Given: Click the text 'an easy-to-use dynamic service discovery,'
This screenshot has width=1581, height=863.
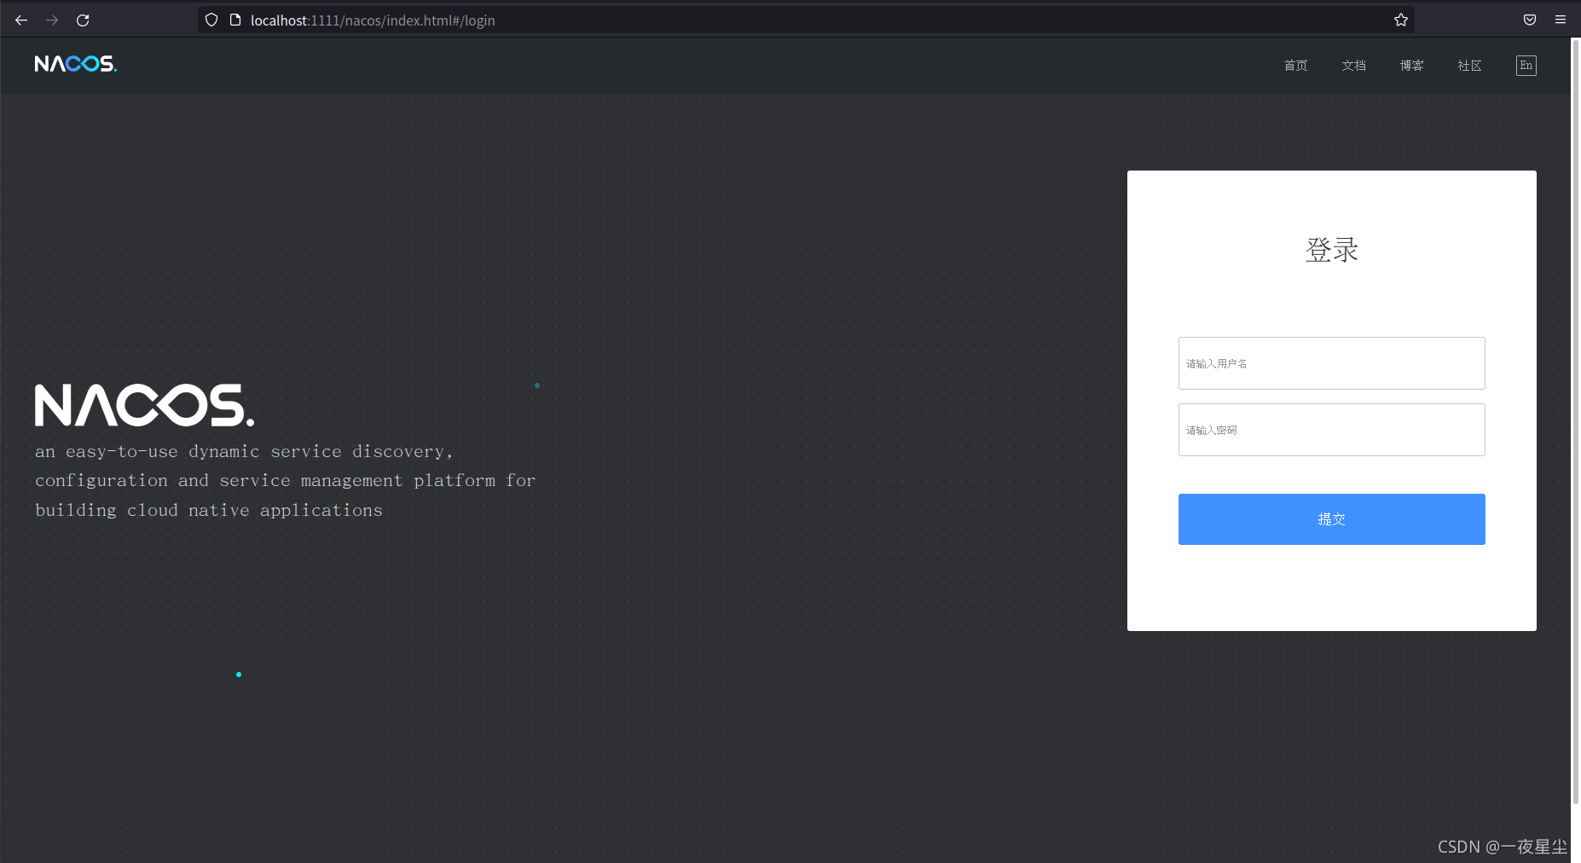Looking at the screenshot, I should pos(244,451).
